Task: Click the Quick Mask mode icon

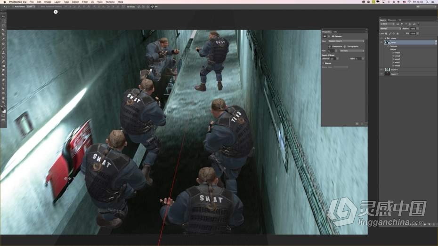Action: tap(3, 116)
